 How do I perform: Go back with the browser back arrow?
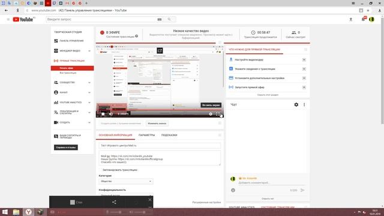coord(6,10)
